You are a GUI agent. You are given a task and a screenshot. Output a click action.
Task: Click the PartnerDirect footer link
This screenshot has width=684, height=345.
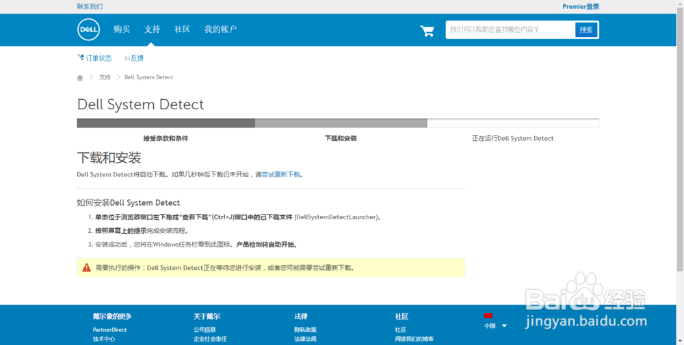click(x=109, y=330)
